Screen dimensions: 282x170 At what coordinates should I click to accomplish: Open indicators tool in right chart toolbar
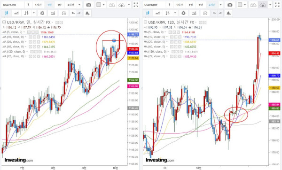click(194, 13)
